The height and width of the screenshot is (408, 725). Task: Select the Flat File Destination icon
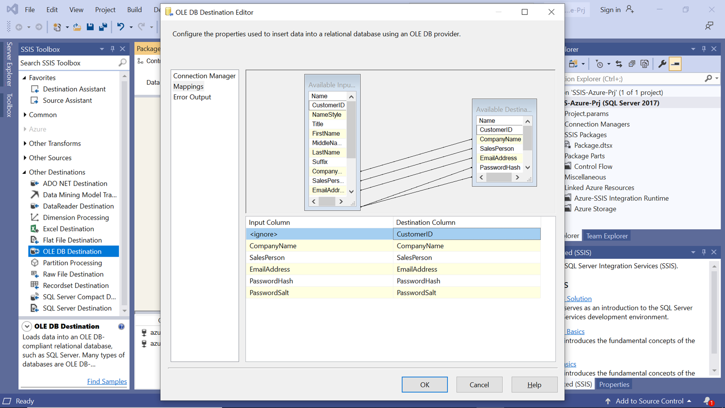35,240
